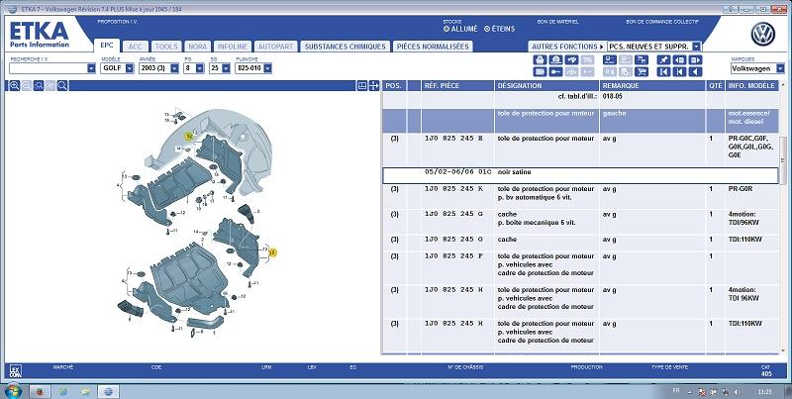Click the middle bar-arrow navigation icon
Screen dimensions: 792x399
coord(679,71)
